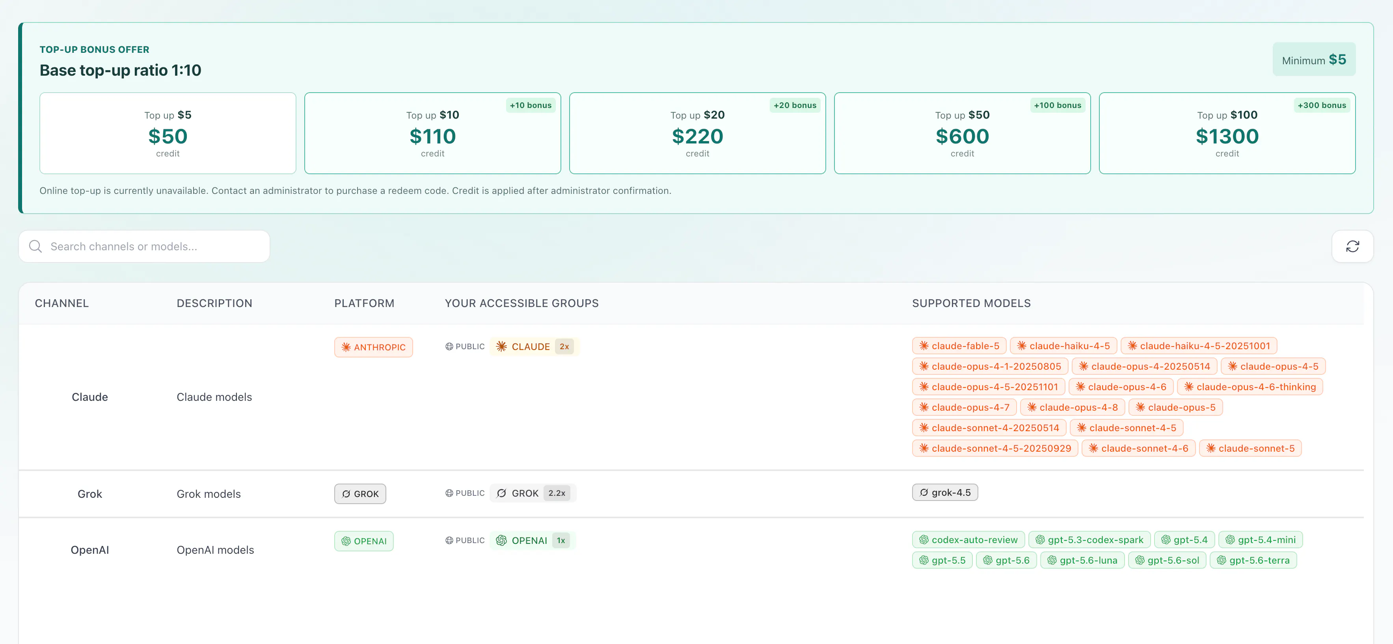Click the OpenAI platform badge
The width and height of the screenshot is (1393, 644).
coord(364,541)
